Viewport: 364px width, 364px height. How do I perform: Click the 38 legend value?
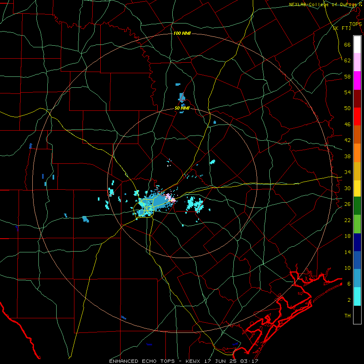click(x=347, y=157)
